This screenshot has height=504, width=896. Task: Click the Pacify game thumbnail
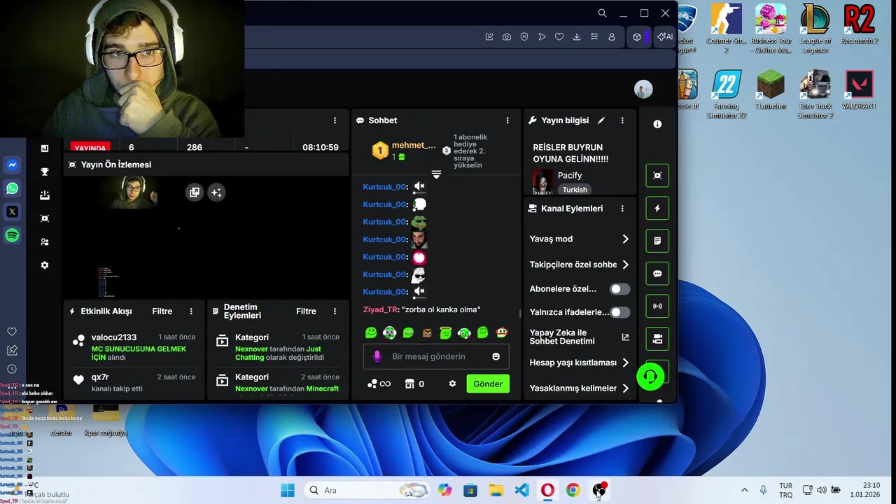542,182
